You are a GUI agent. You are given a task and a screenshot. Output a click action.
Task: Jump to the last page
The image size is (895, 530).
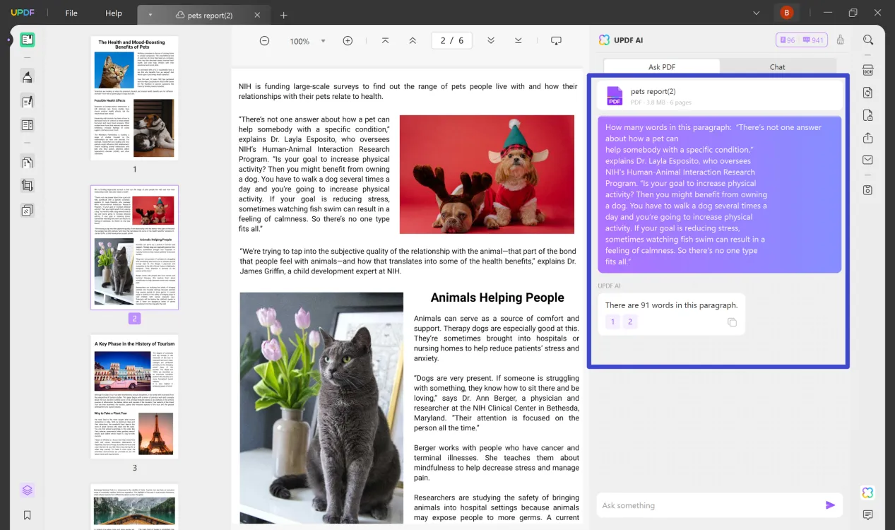click(518, 41)
